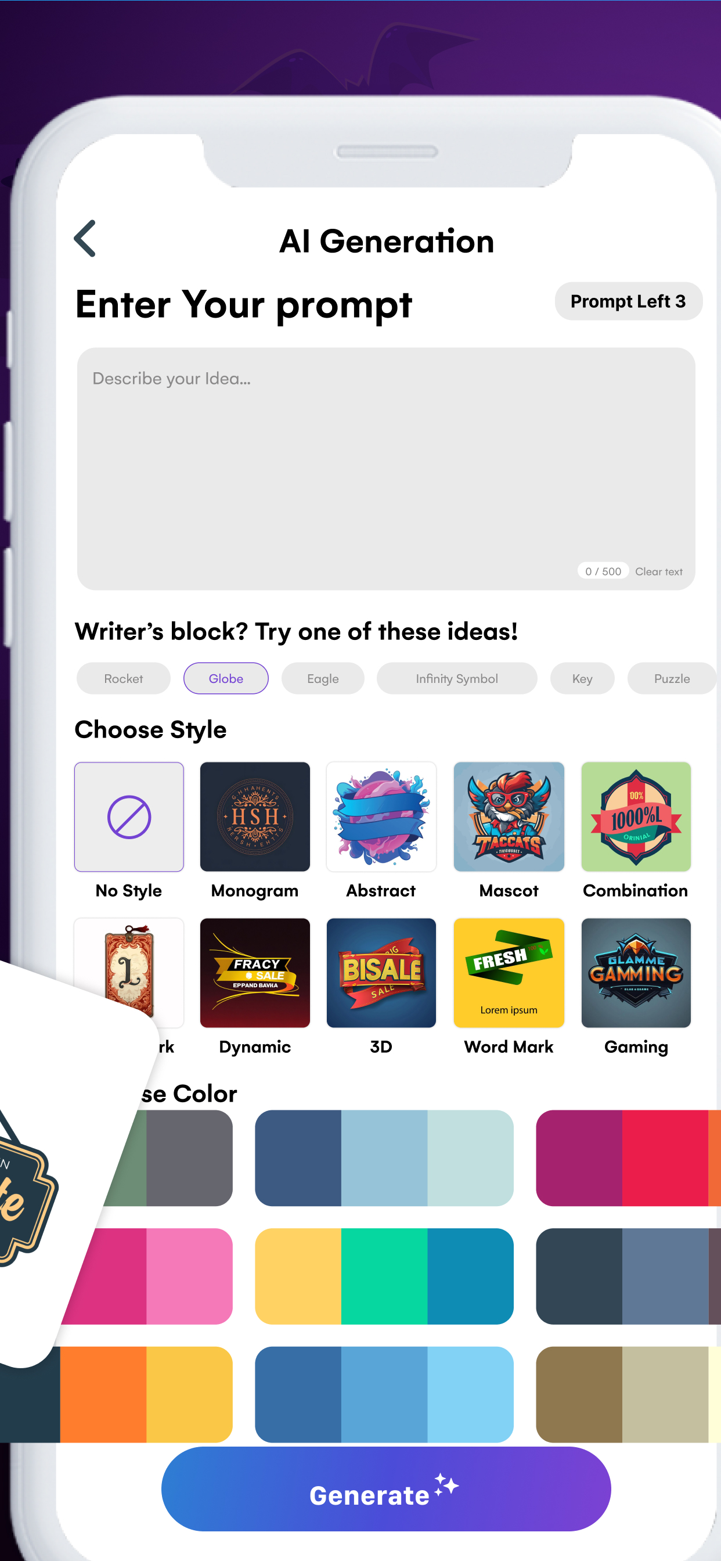
Task: Focus the Describe your Idea text field
Action: [386, 469]
